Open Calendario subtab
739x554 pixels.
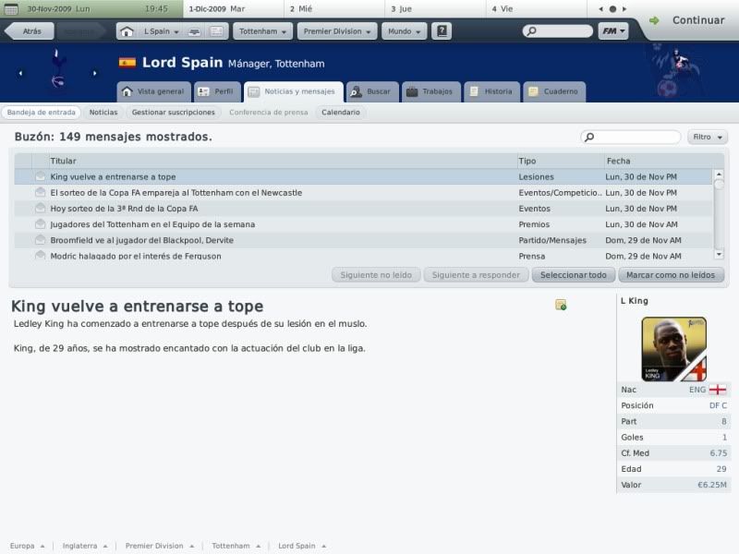(x=340, y=113)
